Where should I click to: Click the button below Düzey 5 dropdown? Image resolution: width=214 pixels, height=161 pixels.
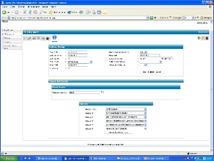click(x=119, y=132)
